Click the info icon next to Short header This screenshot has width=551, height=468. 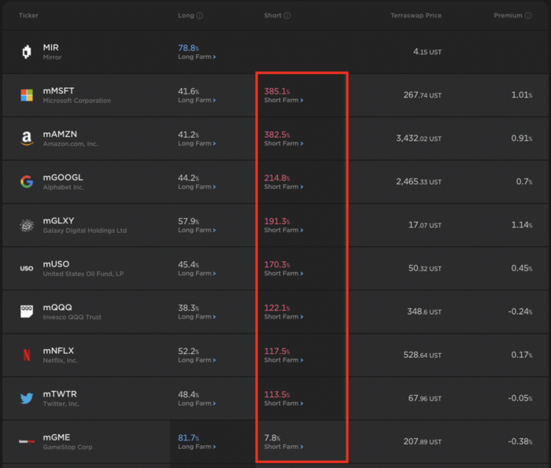pyautogui.click(x=287, y=16)
